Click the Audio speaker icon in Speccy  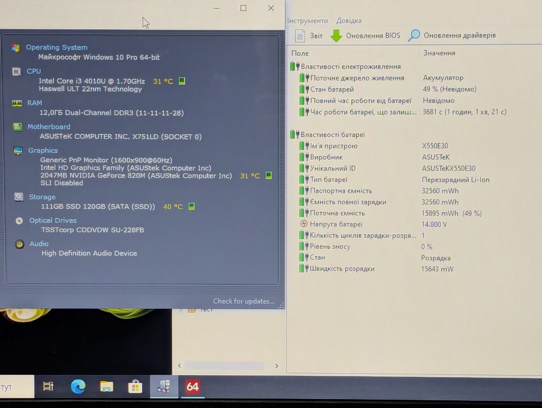19,244
